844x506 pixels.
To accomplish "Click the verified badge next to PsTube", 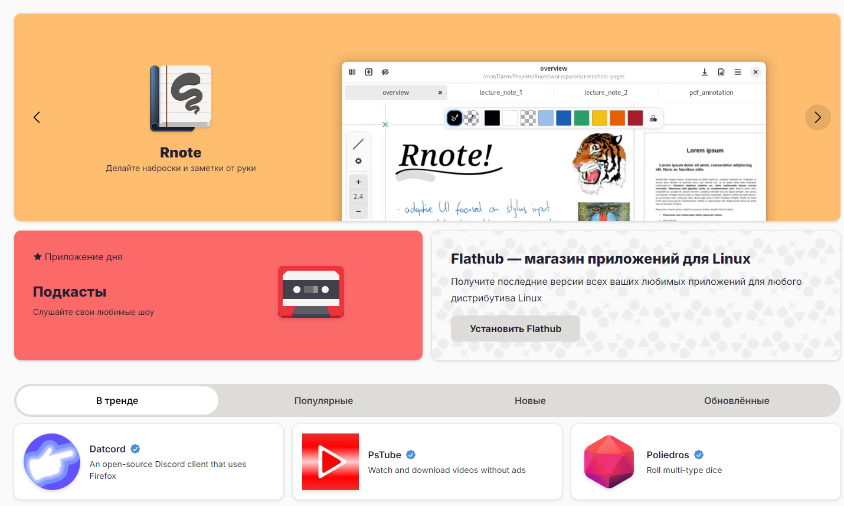I will click(411, 455).
